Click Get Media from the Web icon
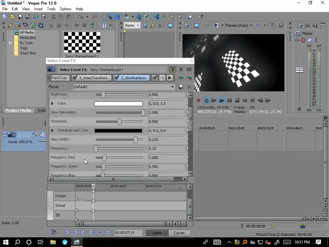The image size is (329, 247). pos(41,25)
